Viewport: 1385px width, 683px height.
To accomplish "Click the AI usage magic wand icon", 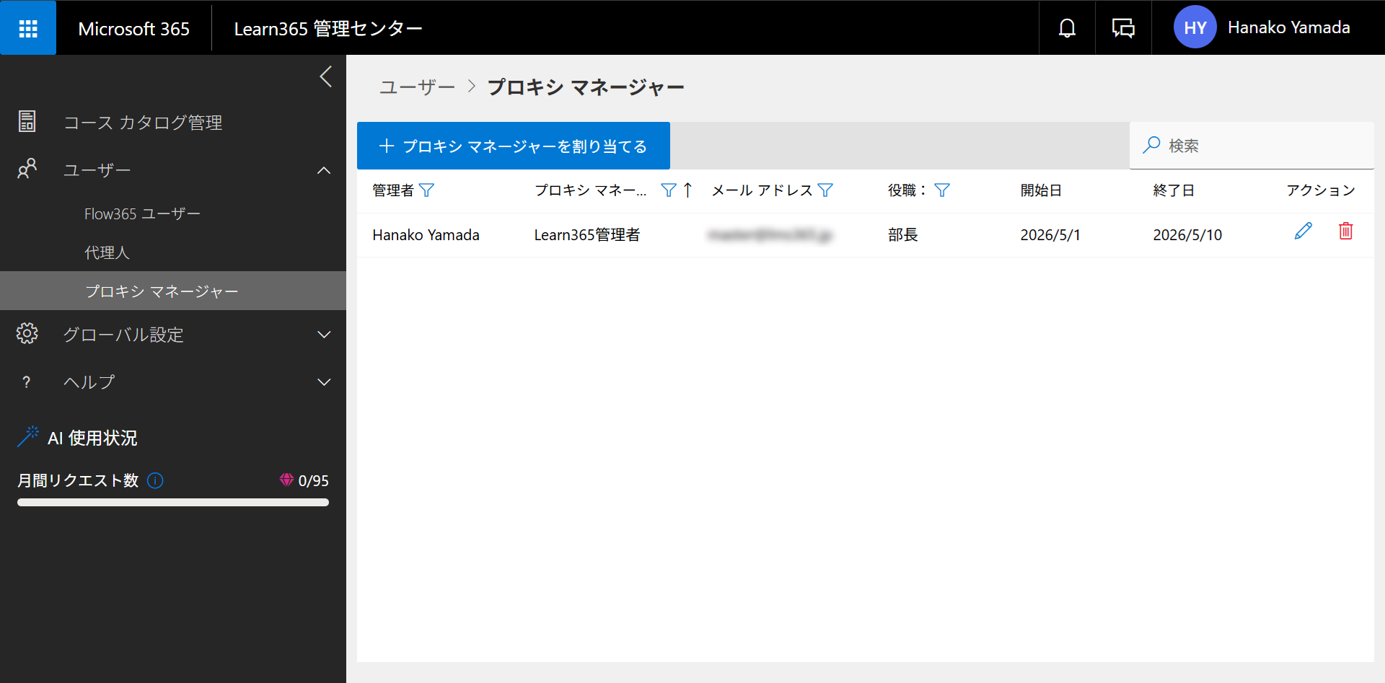I will click(28, 436).
